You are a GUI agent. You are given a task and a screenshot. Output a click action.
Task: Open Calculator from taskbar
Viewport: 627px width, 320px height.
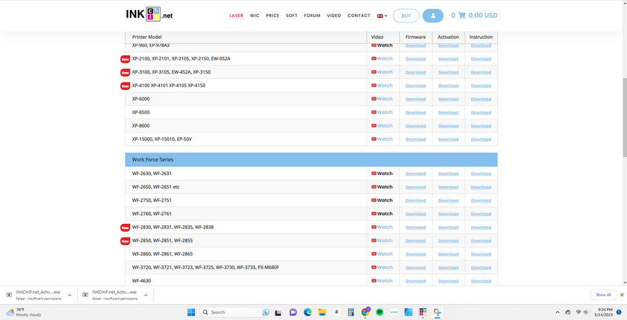tap(350, 312)
